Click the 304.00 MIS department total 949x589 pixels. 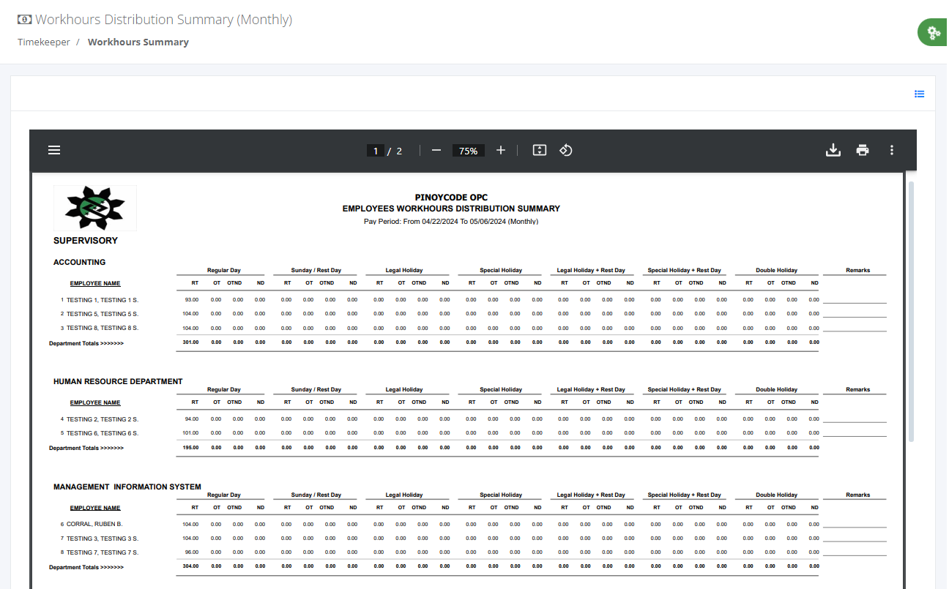click(190, 566)
